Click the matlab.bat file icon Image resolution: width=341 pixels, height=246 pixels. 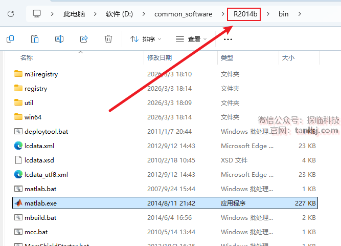click(x=18, y=189)
